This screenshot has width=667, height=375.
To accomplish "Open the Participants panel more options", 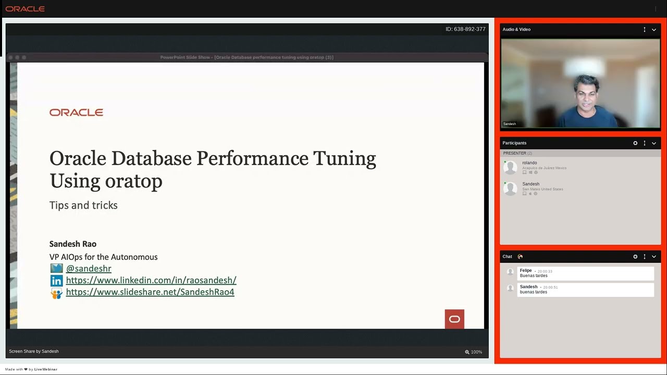I will pos(645,143).
